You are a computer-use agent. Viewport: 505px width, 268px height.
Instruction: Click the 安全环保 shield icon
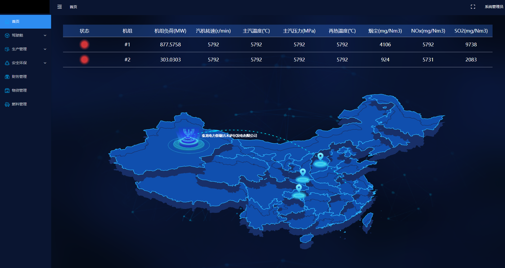point(7,63)
